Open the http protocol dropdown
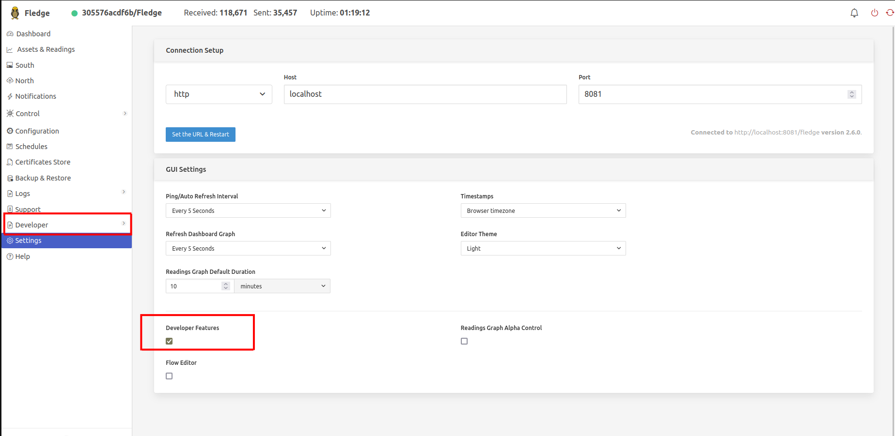This screenshot has width=895, height=436. click(219, 94)
